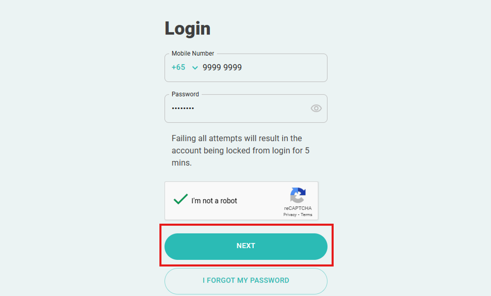This screenshot has height=296, width=491.
Task: Click the account lockout warning message
Action: click(240, 151)
